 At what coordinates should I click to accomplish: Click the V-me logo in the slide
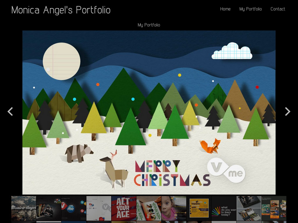[226, 170]
